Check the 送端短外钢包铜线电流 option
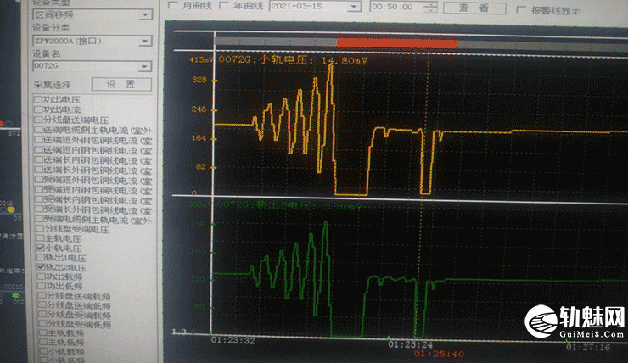The height and width of the screenshot is (363, 628). click(38, 140)
